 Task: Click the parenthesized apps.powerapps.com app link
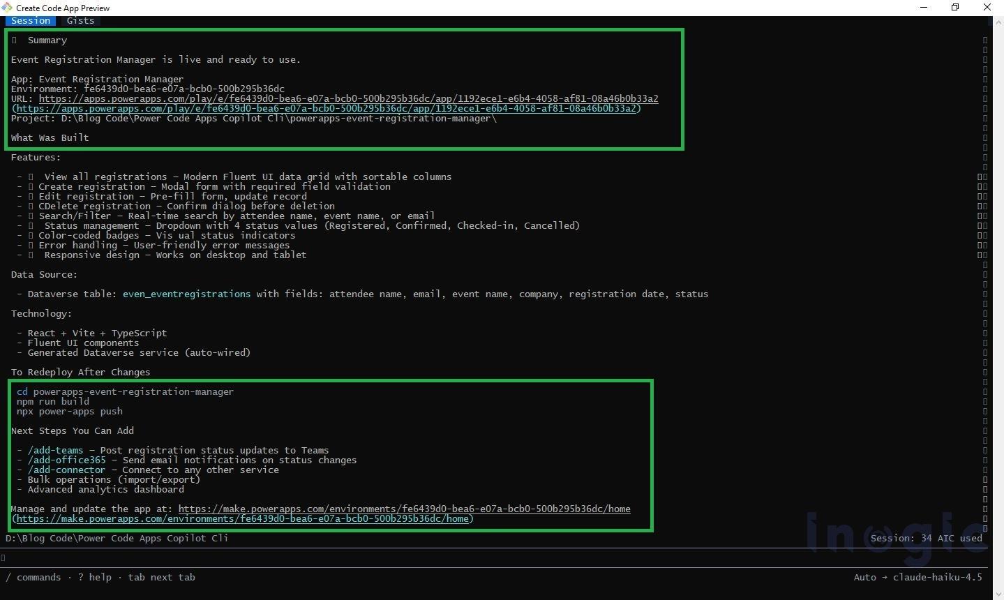(x=326, y=108)
